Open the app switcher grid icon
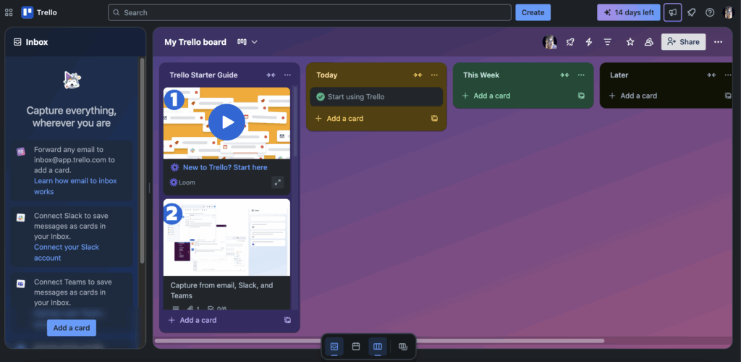741x362 pixels. coord(9,13)
